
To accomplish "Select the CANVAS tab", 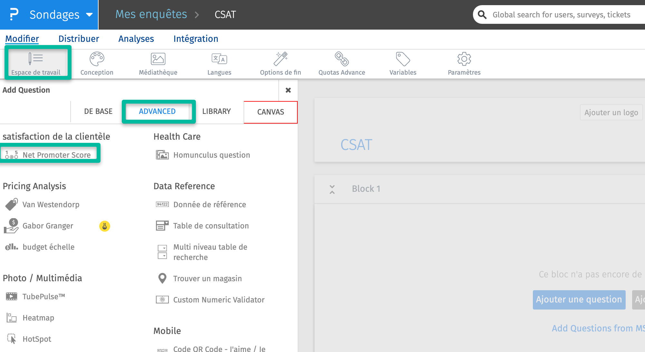I will click(269, 111).
